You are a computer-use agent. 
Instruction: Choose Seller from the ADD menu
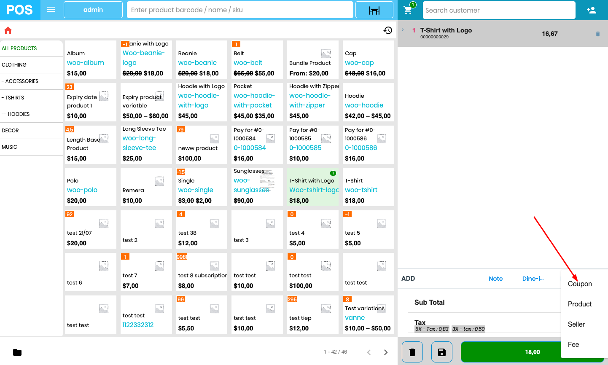tap(576, 324)
